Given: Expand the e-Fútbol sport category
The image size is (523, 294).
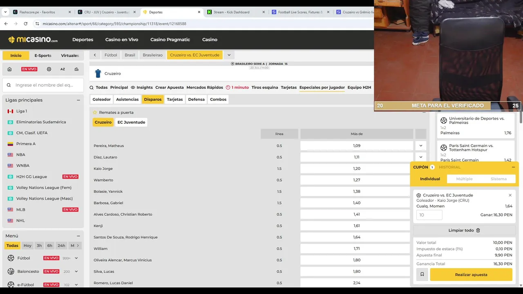Looking at the screenshot, I should [x=76, y=285].
